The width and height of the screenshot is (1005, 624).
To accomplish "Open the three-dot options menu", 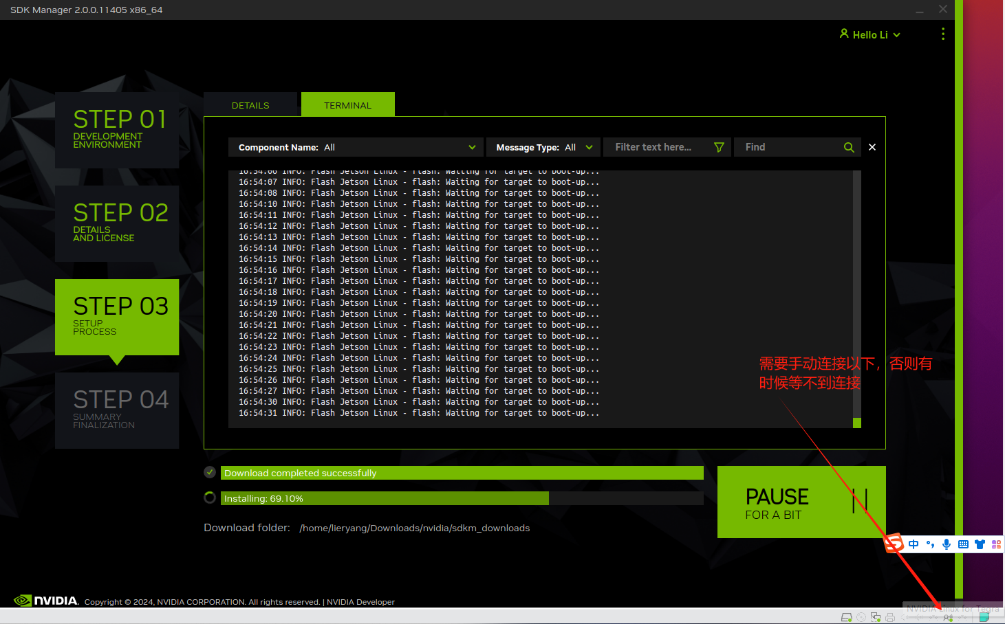I will point(942,34).
